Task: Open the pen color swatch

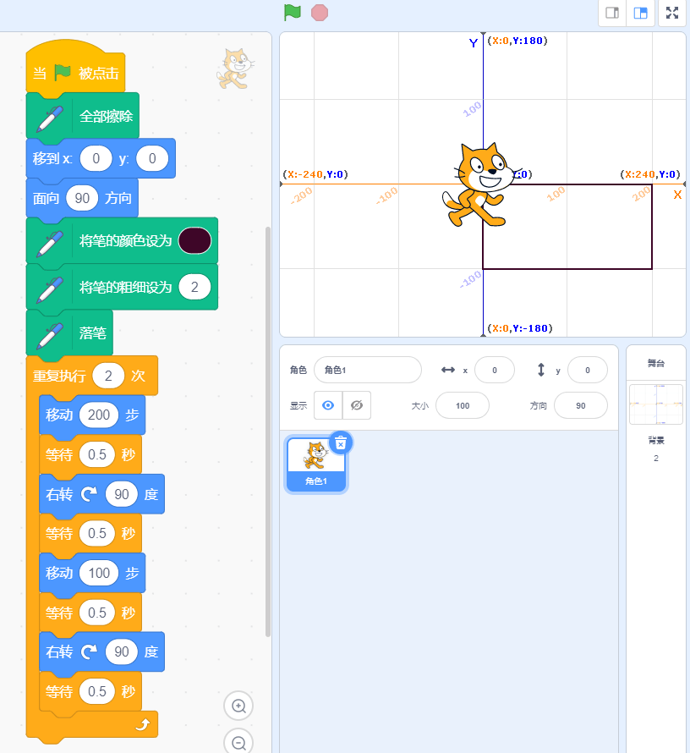Action: (x=194, y=240)
